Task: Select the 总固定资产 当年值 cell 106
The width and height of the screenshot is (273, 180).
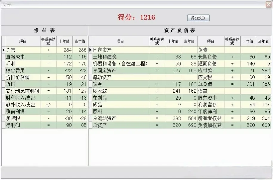Action: point(190,71)
